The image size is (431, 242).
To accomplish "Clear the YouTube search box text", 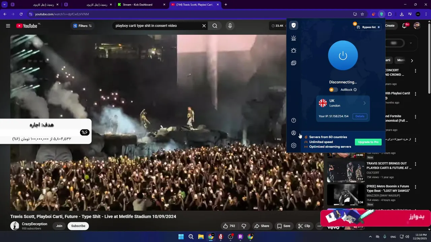I will click(204, 26).
